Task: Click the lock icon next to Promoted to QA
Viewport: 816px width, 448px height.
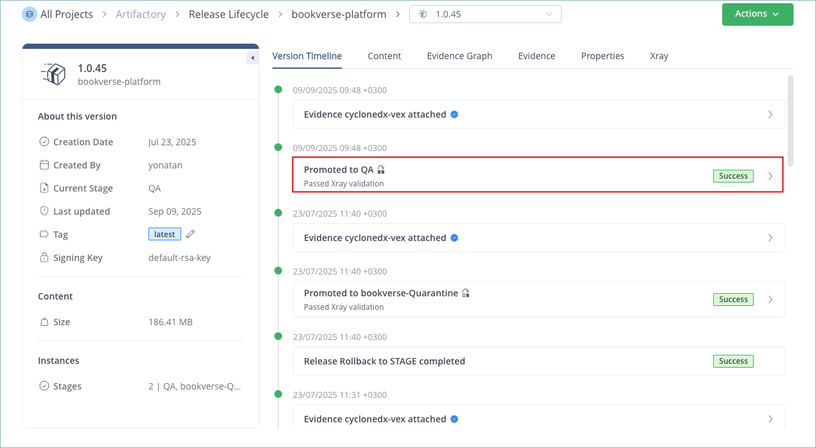Action: [381, 170]
